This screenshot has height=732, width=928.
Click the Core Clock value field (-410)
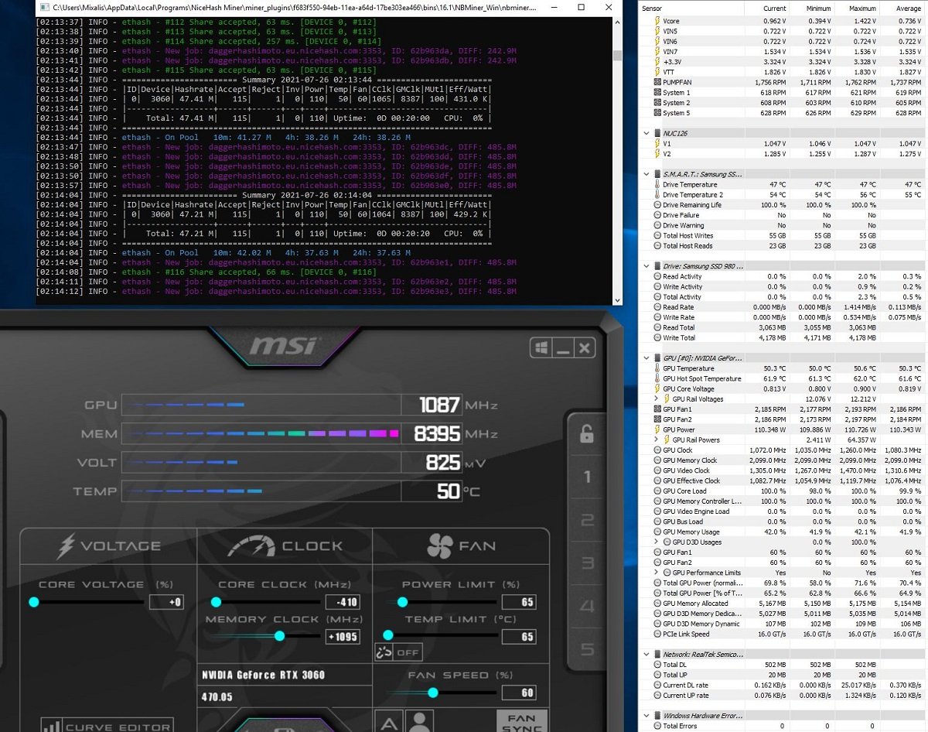341,602
